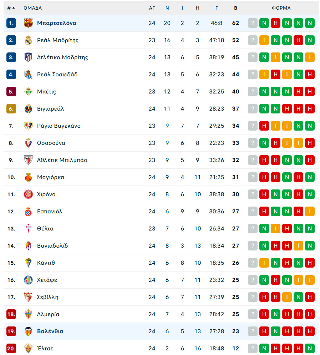Open the Αθλέτικ Μπιλμπάο team link
Image resolution: width=320 pixels, height=355 pixels.
pyautogui.click(x=62, y=160)
